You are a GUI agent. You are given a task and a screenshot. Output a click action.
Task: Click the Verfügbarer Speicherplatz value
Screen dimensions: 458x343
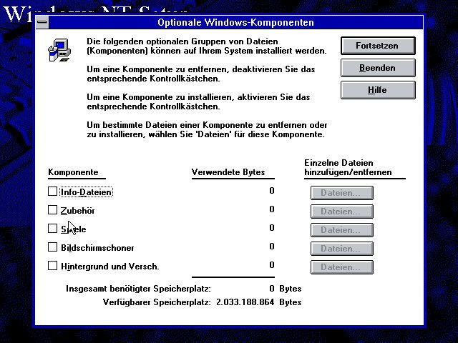(x=245, y=302)
